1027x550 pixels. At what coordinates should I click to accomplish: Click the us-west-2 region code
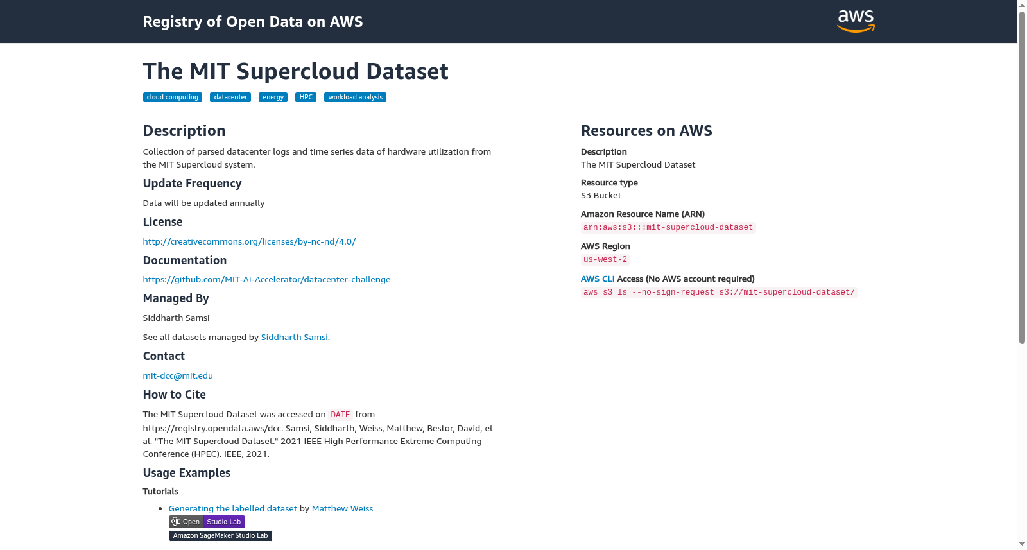605,260
